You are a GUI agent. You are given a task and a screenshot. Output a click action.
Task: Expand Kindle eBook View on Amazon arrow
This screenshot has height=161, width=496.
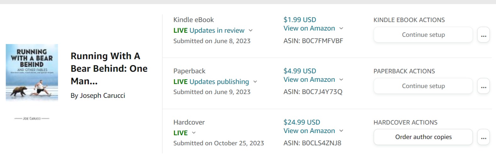[x=341, y=29]
